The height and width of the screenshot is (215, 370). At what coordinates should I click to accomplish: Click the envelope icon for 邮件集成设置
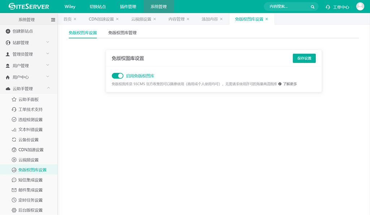pos(14,190)
